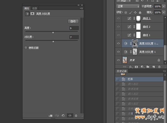Toggle visibility of the 背景 layer

pos(119,60)
